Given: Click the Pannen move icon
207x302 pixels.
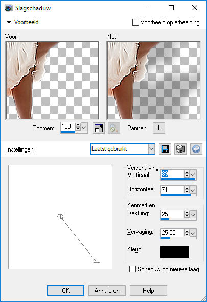Looking at the screenshot, I should (x=159, y=128).
